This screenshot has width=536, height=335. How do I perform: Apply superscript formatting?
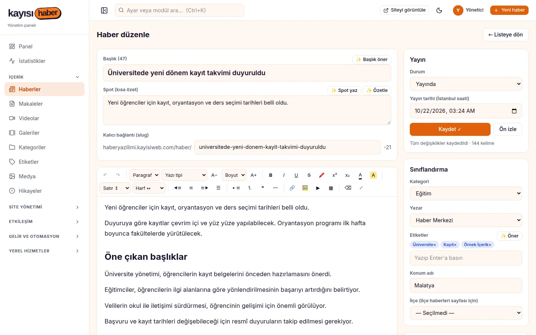(335, 175)
